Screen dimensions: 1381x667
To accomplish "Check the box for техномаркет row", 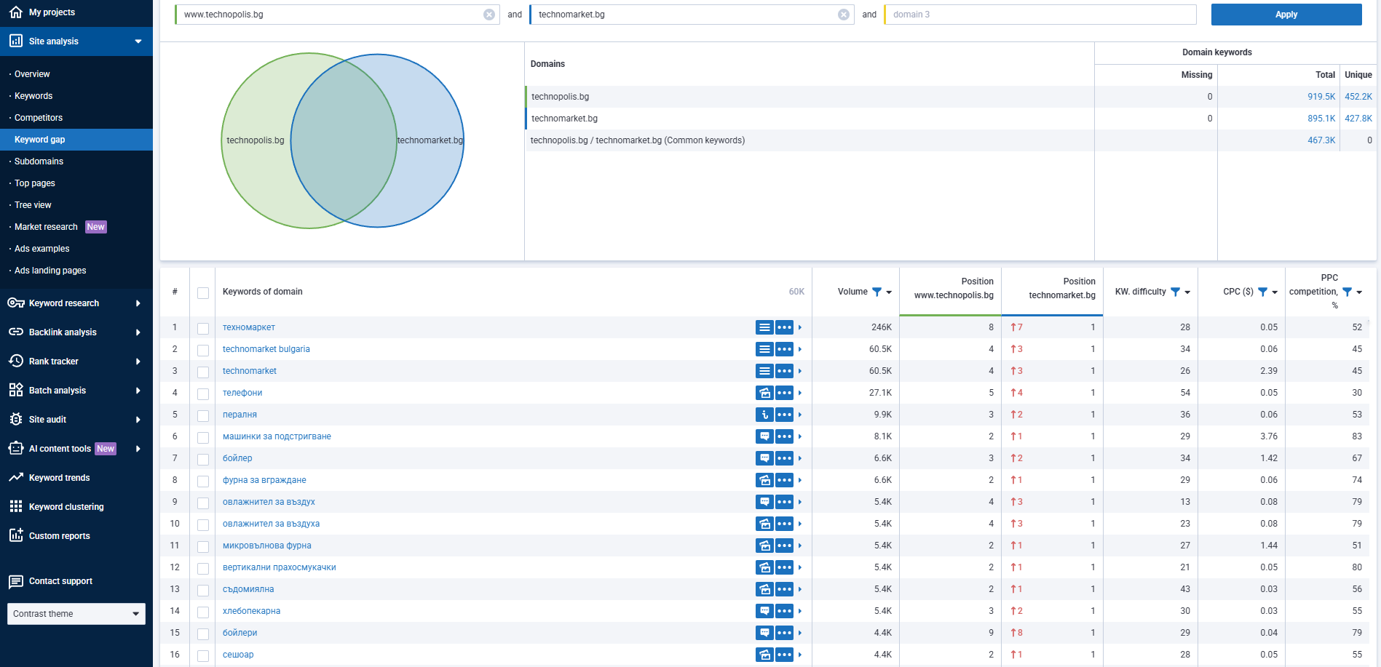I will click(203, 329).
